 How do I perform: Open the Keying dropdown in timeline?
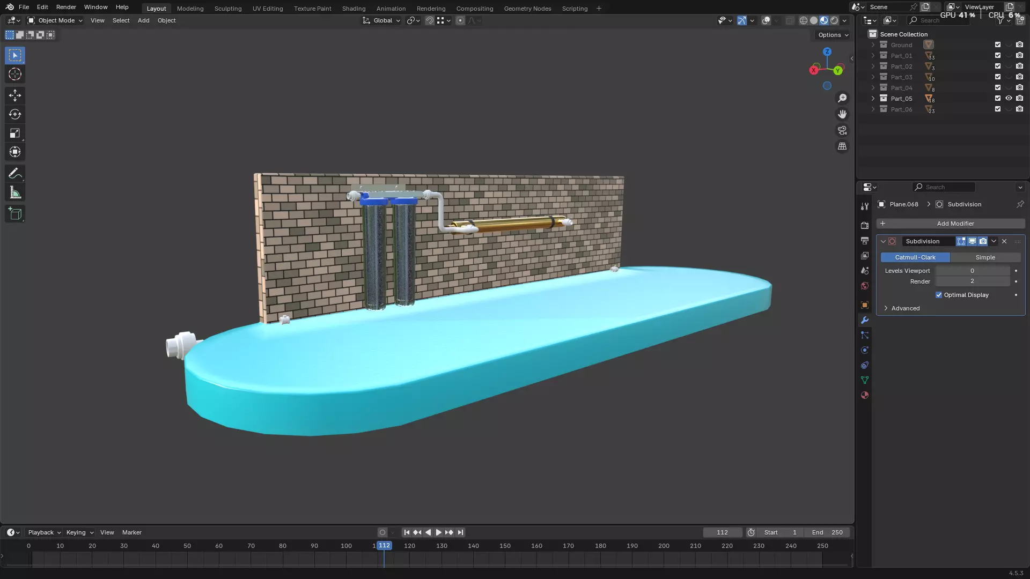click(79, 532)
